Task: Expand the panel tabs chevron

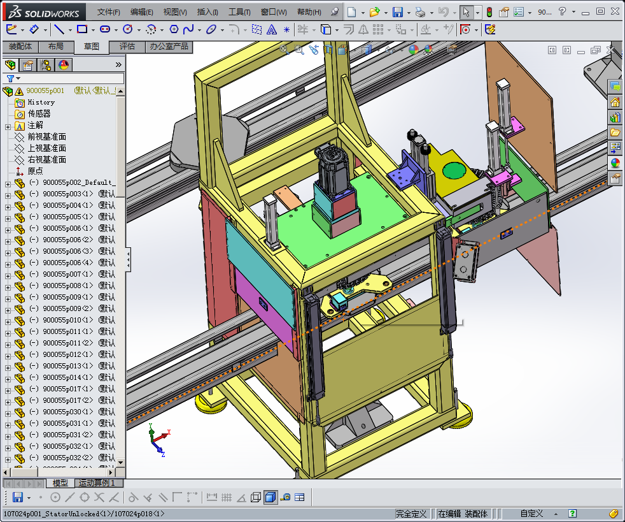Action: pyautogui.click(x=118, y=64)
